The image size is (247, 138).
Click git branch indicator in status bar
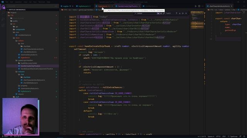click(5, 136)
